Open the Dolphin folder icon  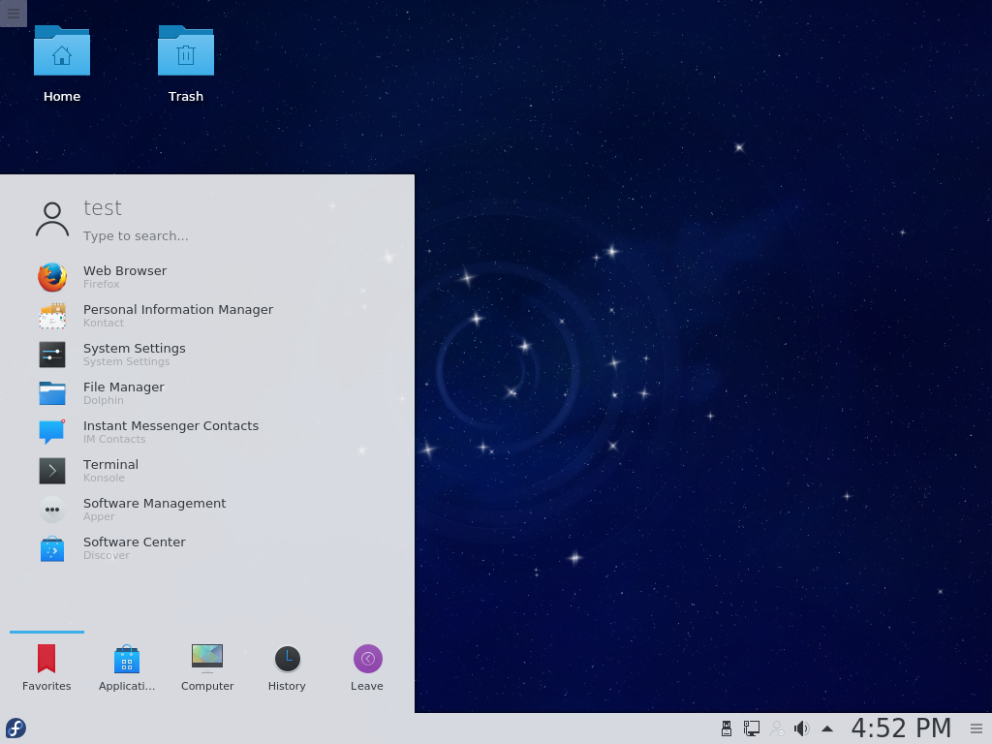pos(52,393)
